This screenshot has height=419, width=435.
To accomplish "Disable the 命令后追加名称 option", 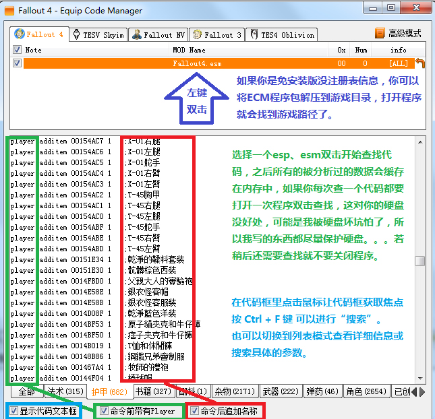I will [x=195, y=410].
